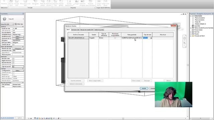Switch to the Formatos CAD tab
Viewport: 214px width, 120px height.
(x=75, y=30)
